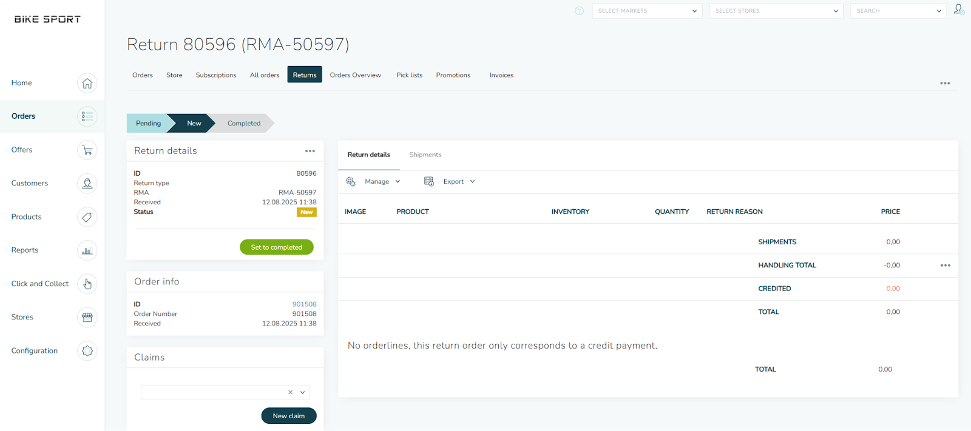Click the user account icon at top right
971x431 pixels.
click(x=958, y=10)
